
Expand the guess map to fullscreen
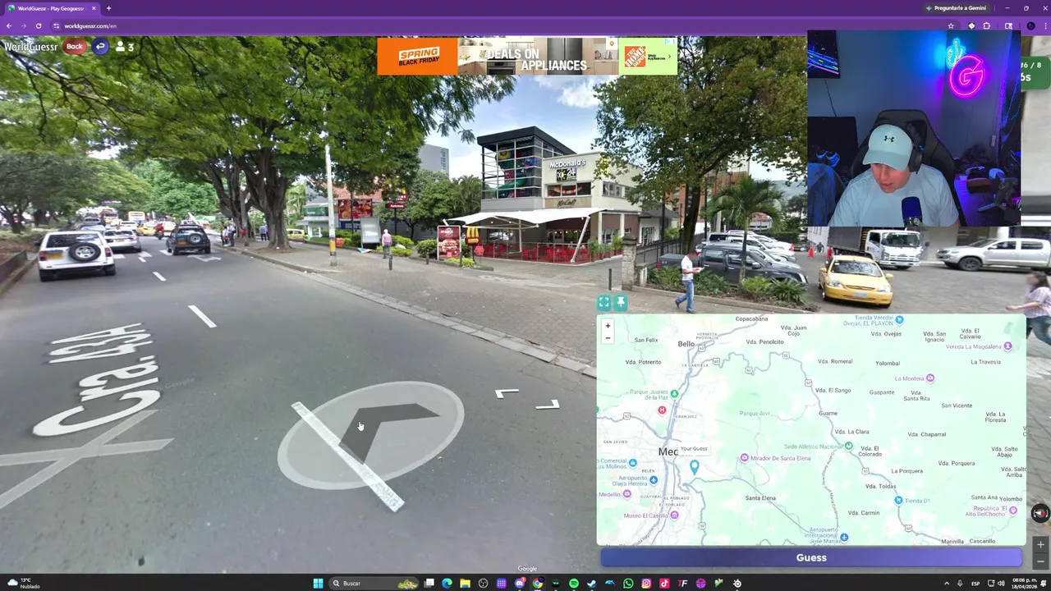[604, 303]
